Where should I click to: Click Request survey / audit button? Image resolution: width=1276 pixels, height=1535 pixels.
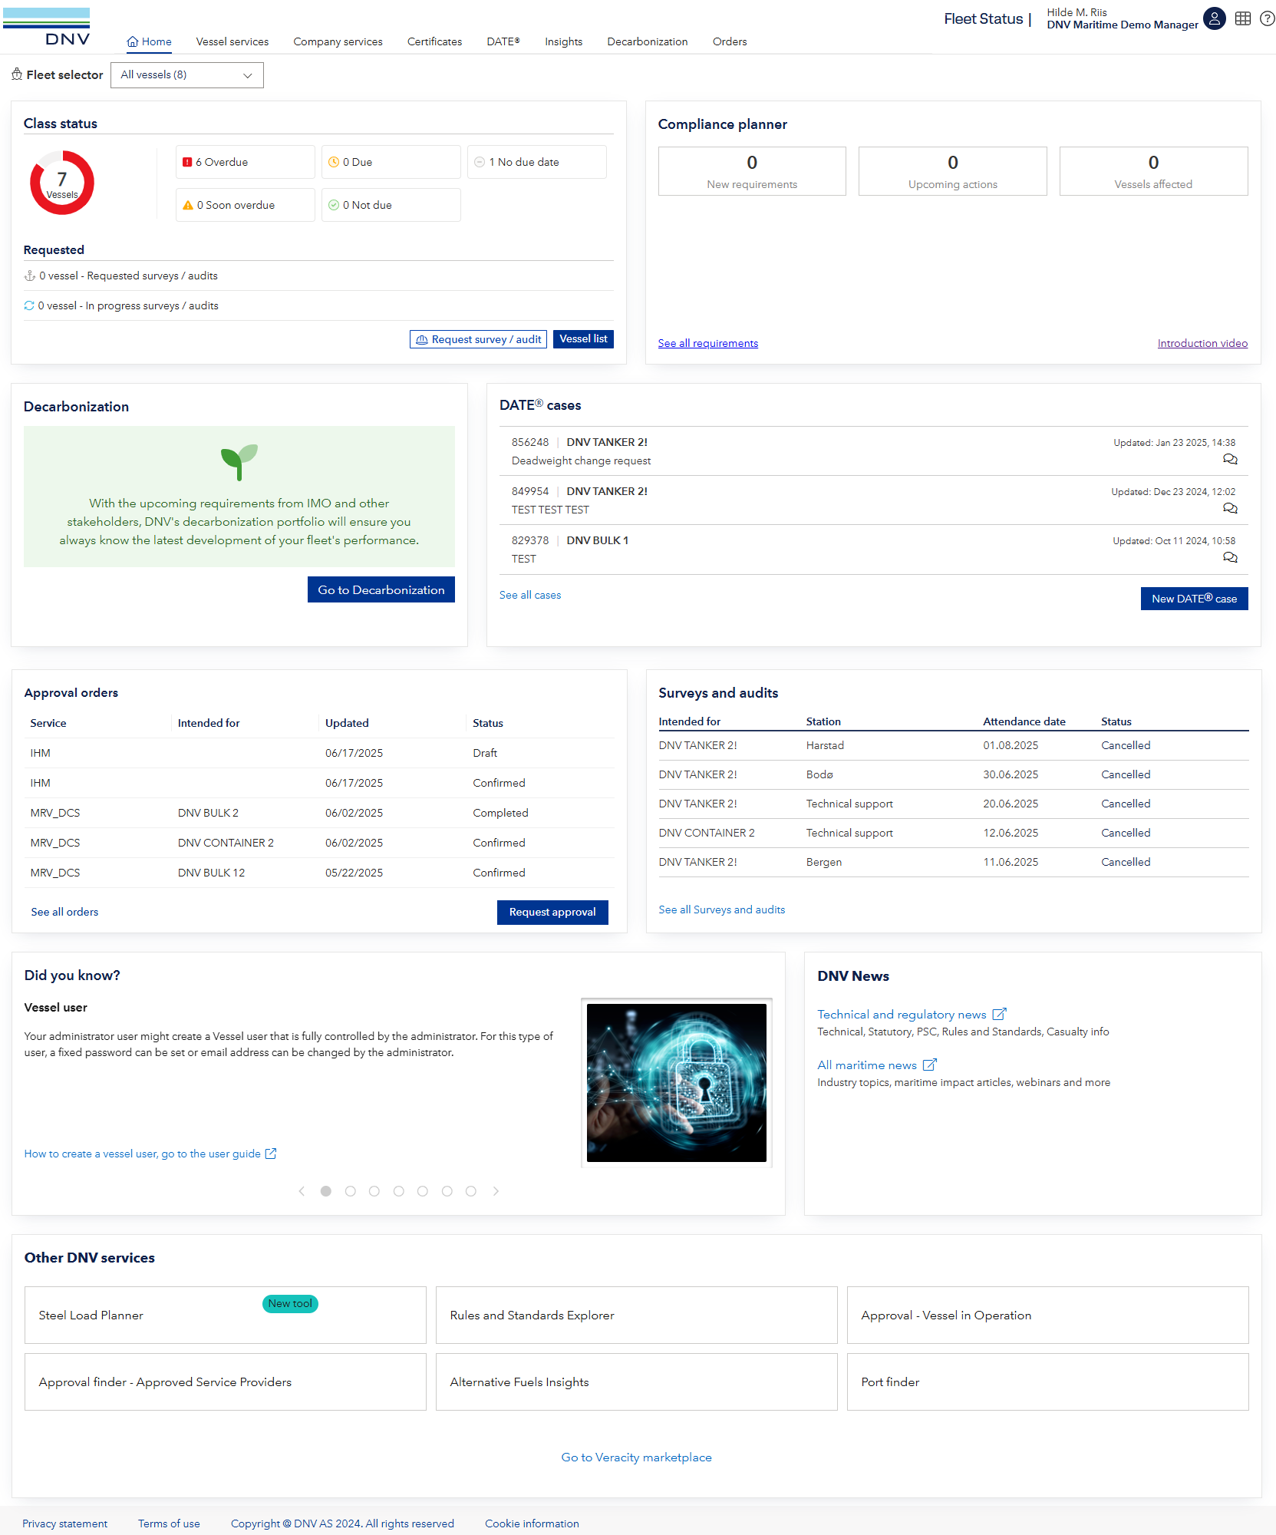coord(478,339)
